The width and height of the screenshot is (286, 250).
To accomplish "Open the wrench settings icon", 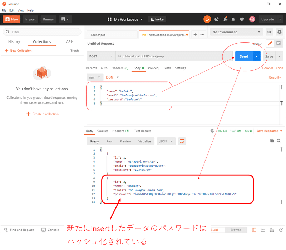I will point(226,19).
